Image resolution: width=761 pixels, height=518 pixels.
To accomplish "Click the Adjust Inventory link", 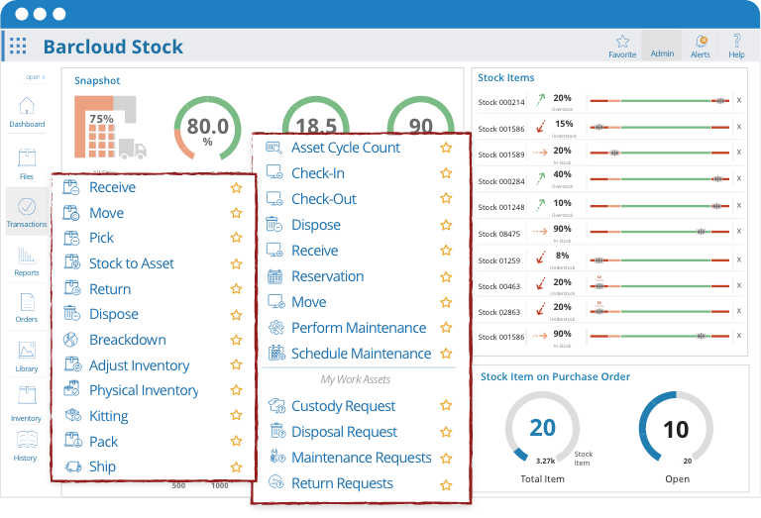I will pyautogui.click(x=139, y=365).
